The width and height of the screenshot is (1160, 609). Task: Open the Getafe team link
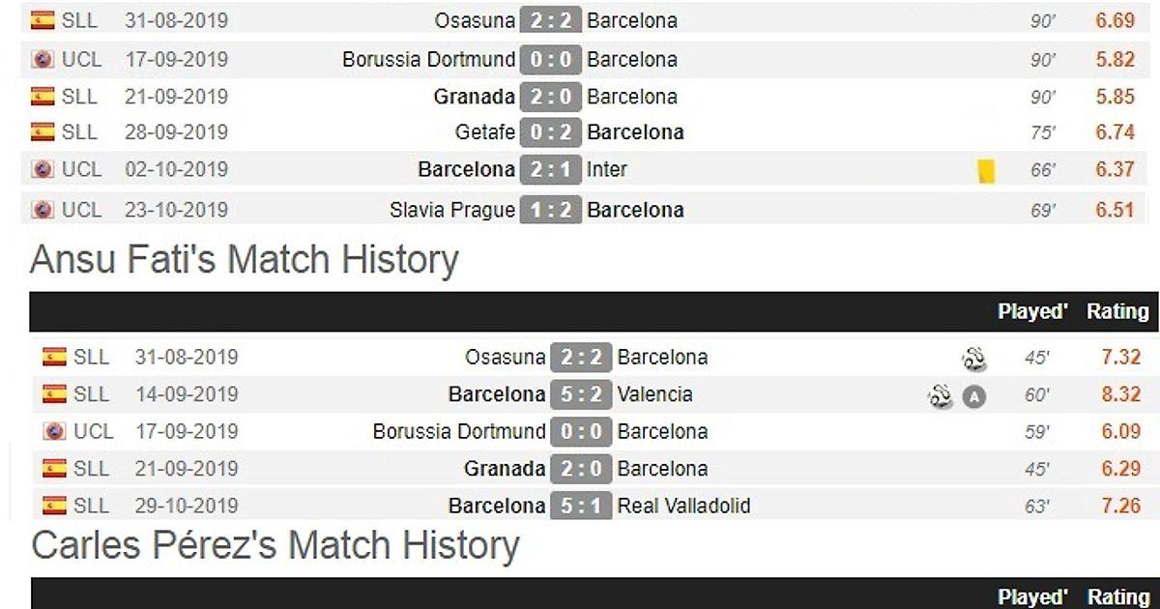click(x=485, y=132)
